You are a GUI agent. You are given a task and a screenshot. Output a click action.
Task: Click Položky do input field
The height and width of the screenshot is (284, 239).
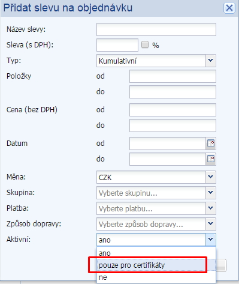point(173,92)
